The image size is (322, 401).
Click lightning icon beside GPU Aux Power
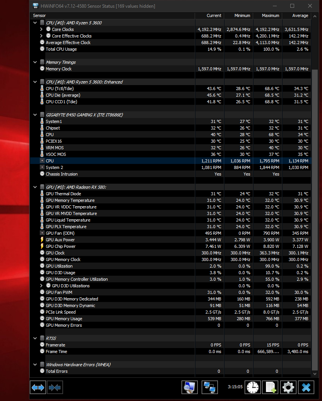[x=42, y=240]
